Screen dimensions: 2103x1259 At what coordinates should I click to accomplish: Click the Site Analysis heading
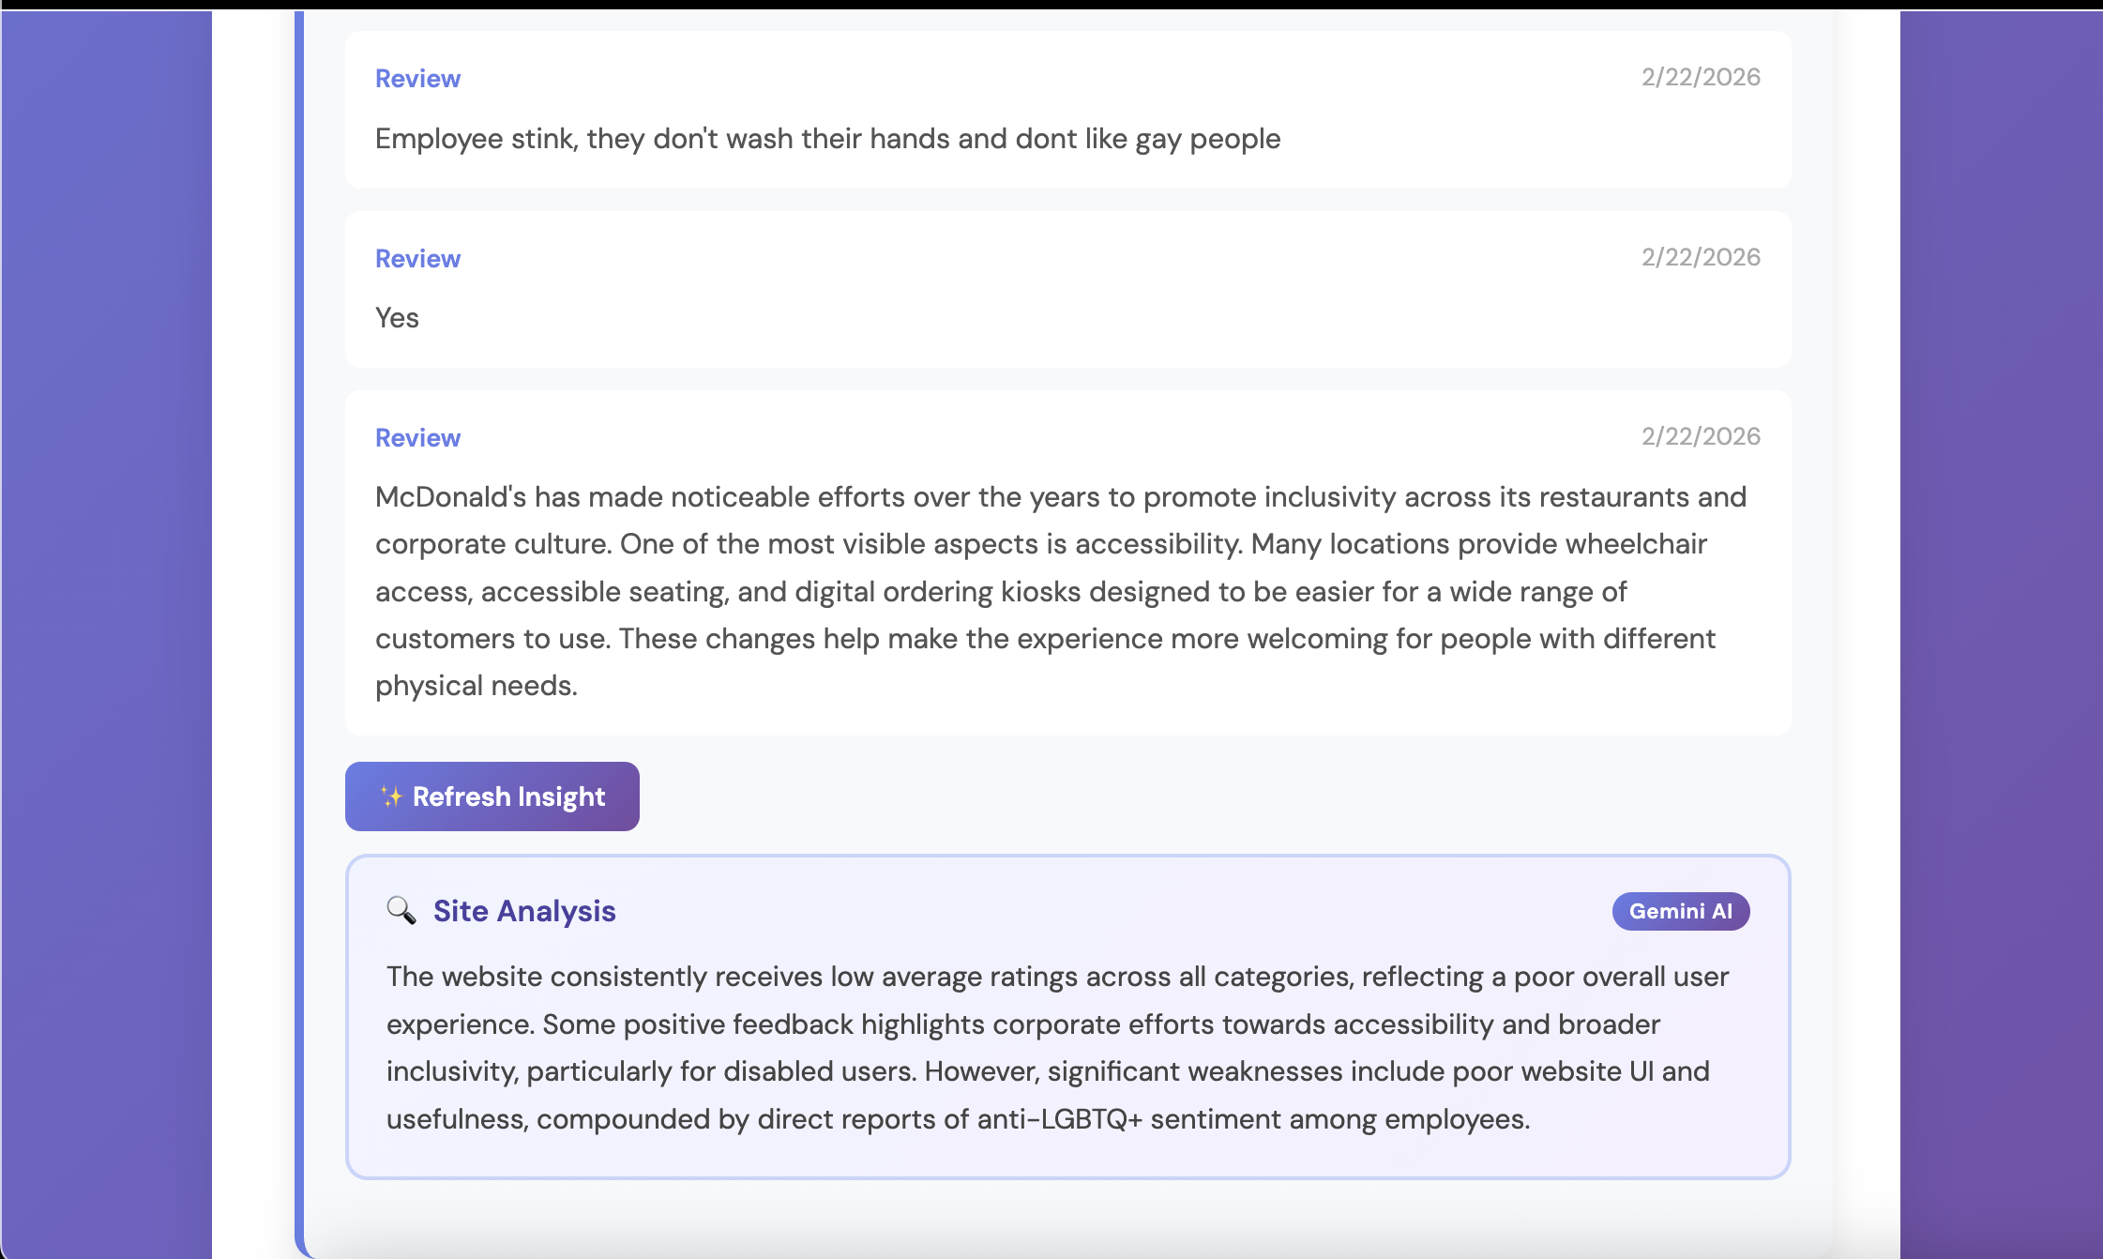(523, 911)
